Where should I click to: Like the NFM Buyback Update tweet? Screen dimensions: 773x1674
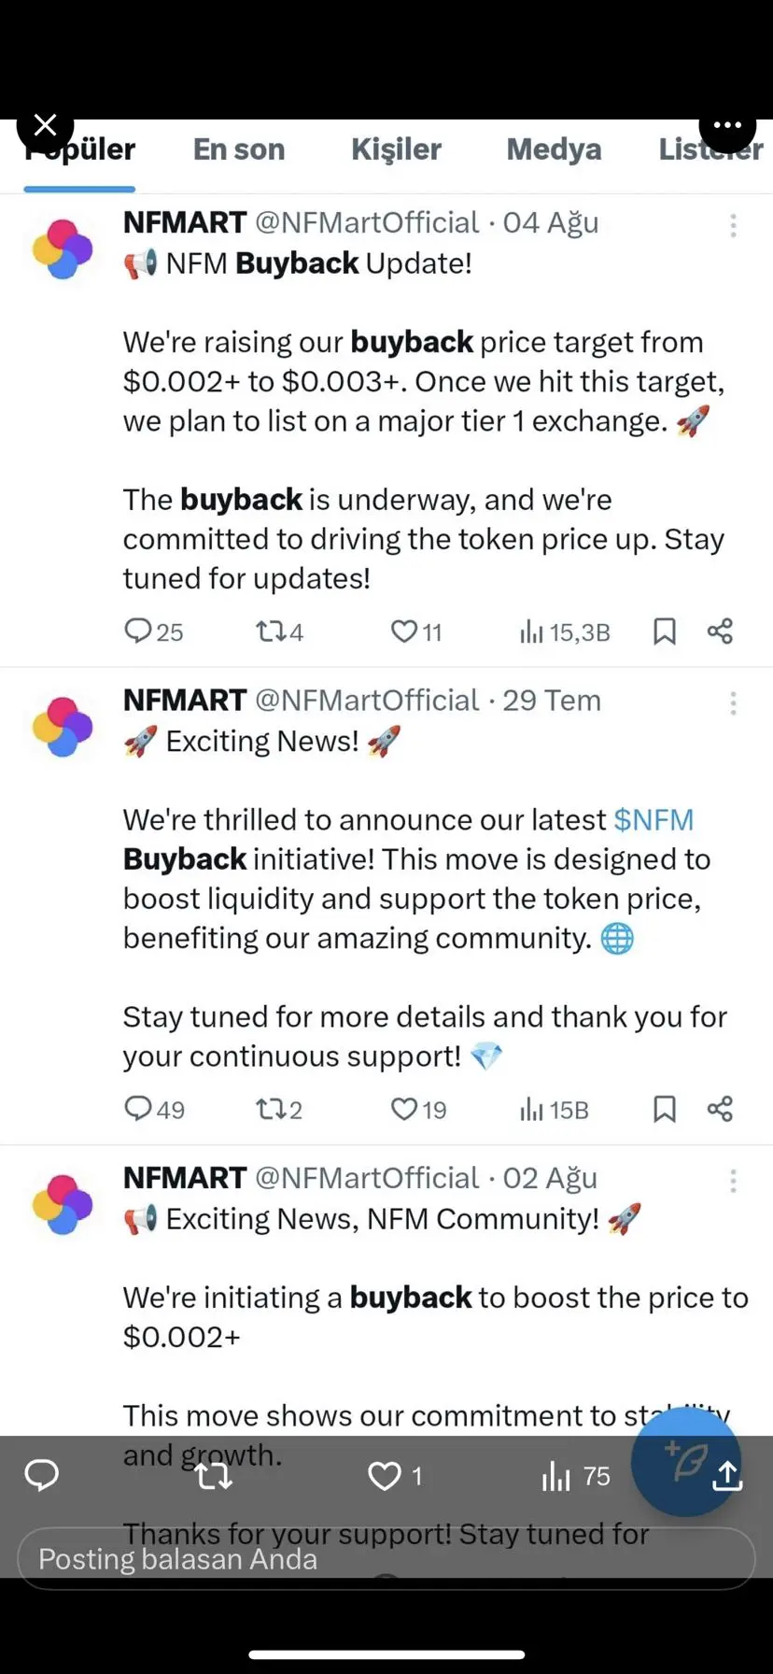(416, 631)
